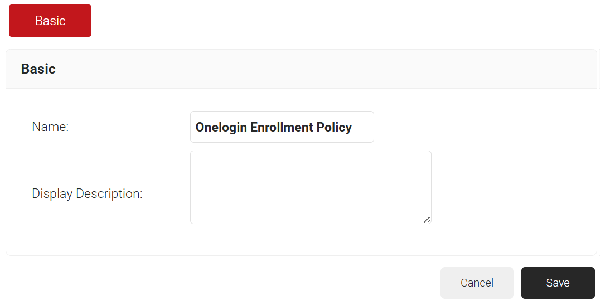Click the Basic section header
Screen dimensions: 601x305
coord(38,69)
